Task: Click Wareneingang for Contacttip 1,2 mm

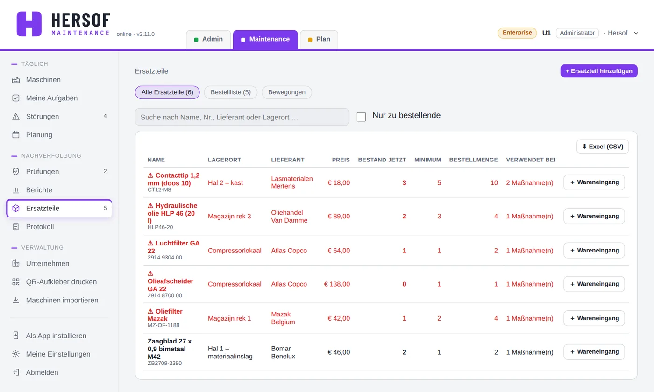Action: (x=594, y=182)
